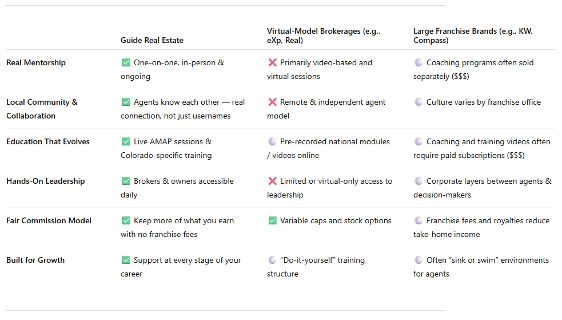
Task: Select Large Franchise Brands column header
Action: (x=473, y=35)
